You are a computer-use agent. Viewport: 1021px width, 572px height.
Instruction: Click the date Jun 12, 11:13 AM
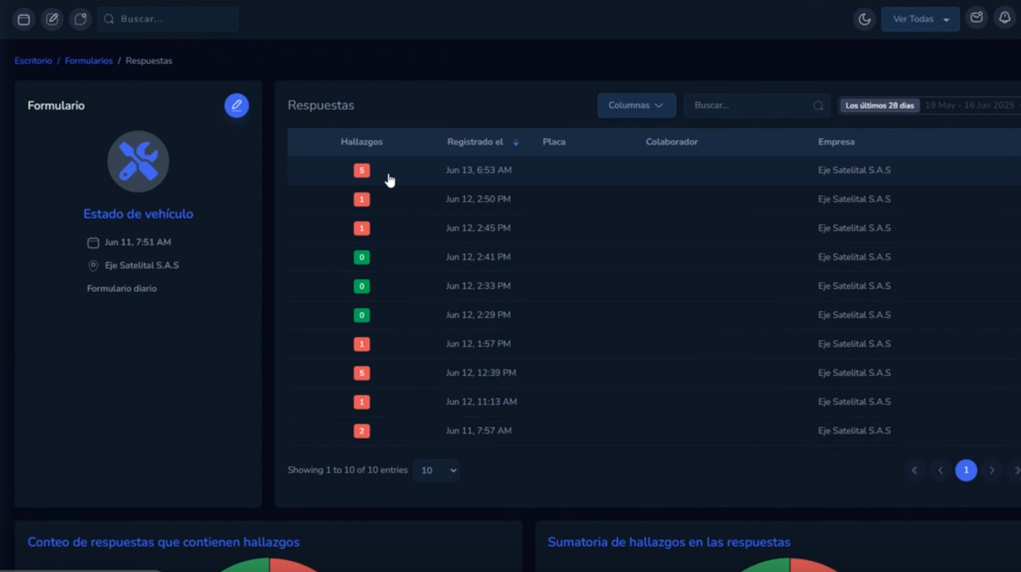pos(481,401)
